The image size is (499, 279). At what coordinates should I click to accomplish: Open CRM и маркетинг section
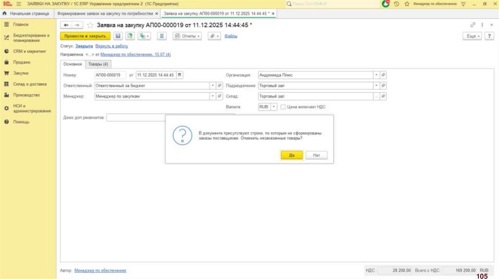pyautogui.click(x=29, y=51)
